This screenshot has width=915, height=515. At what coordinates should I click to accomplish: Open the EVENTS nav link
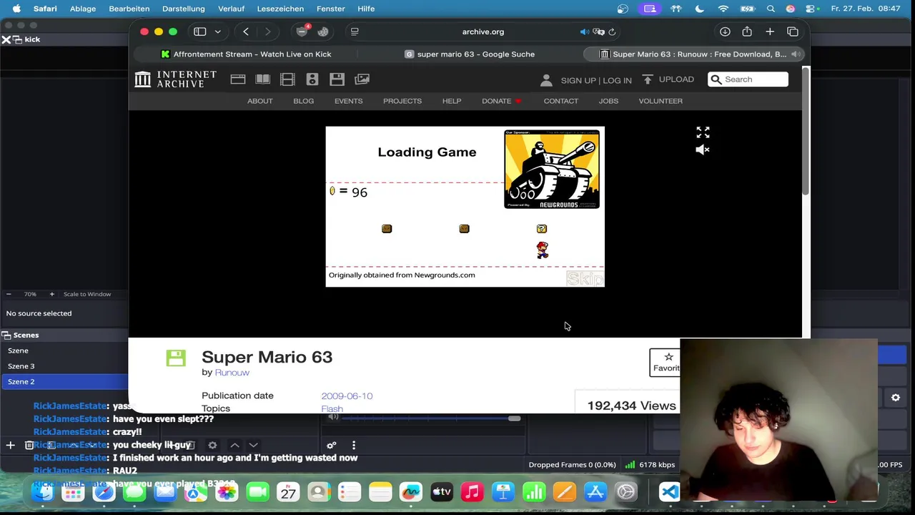348,101
